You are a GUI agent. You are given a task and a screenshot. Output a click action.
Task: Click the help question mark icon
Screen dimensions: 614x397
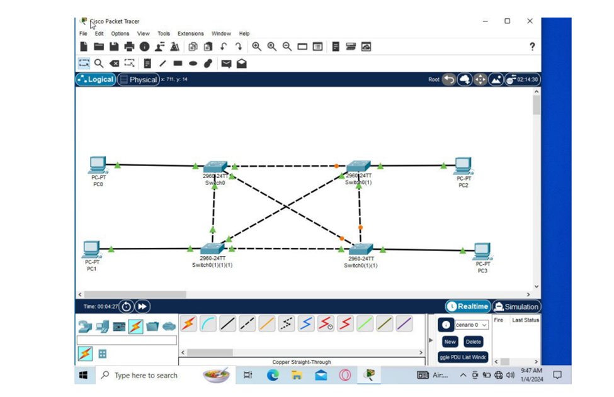pos(532,47)
